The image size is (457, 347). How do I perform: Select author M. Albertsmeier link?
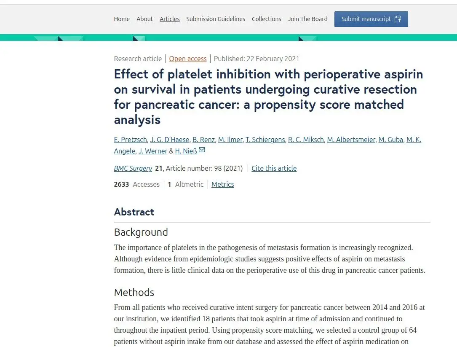pyautogui.click(x=351, y=140)
